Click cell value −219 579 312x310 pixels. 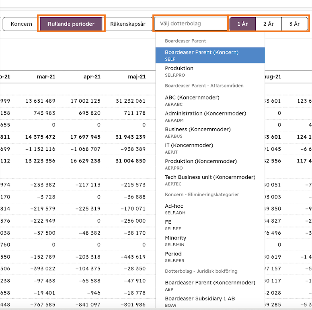click(x=43, y=209)
